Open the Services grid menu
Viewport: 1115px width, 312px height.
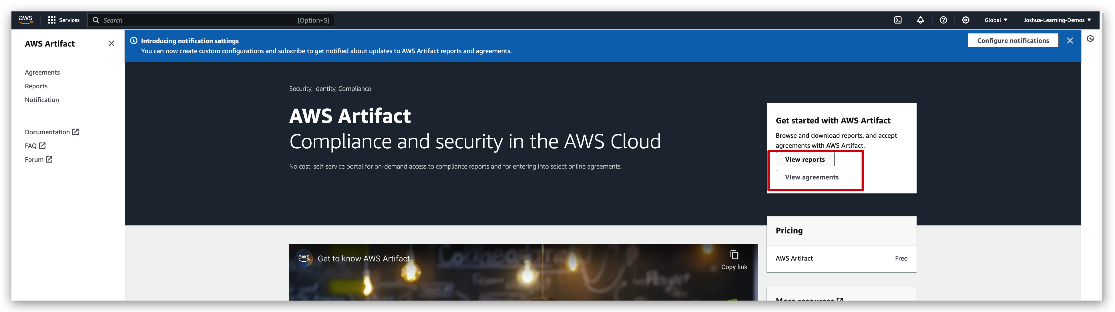pyautogui.click(x=64, y=20)
